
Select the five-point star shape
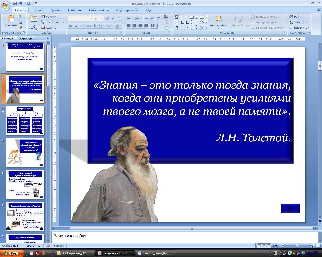click(202, 27)
